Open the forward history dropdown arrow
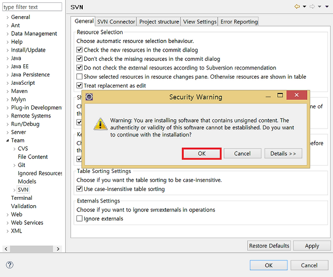 click(320, 6)
